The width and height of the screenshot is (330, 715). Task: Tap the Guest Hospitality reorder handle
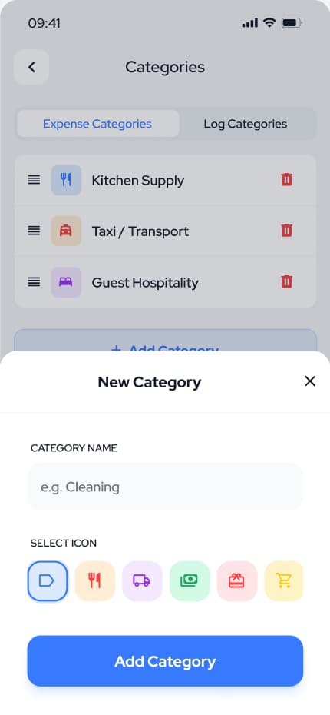tap(34, 282)
